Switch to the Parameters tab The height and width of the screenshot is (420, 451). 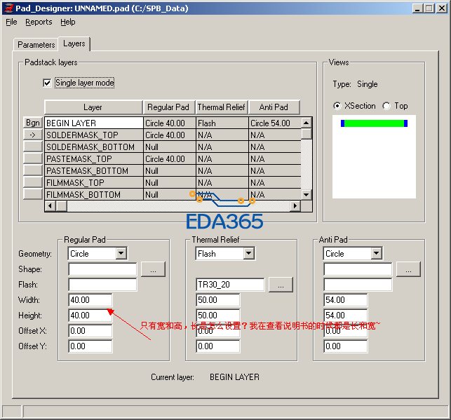(36, 44)
